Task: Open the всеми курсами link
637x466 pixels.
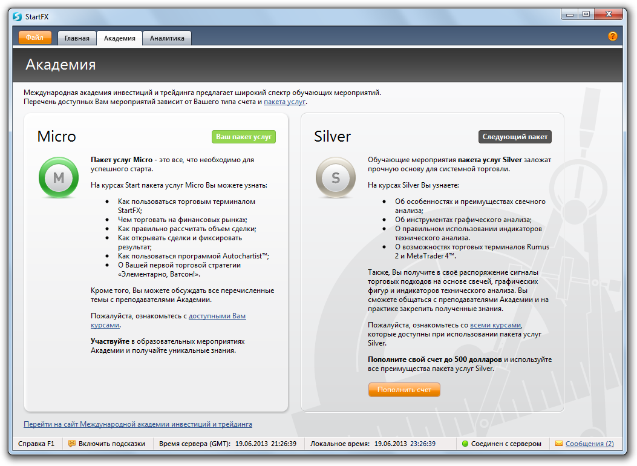Action: [x=495, y=325]
